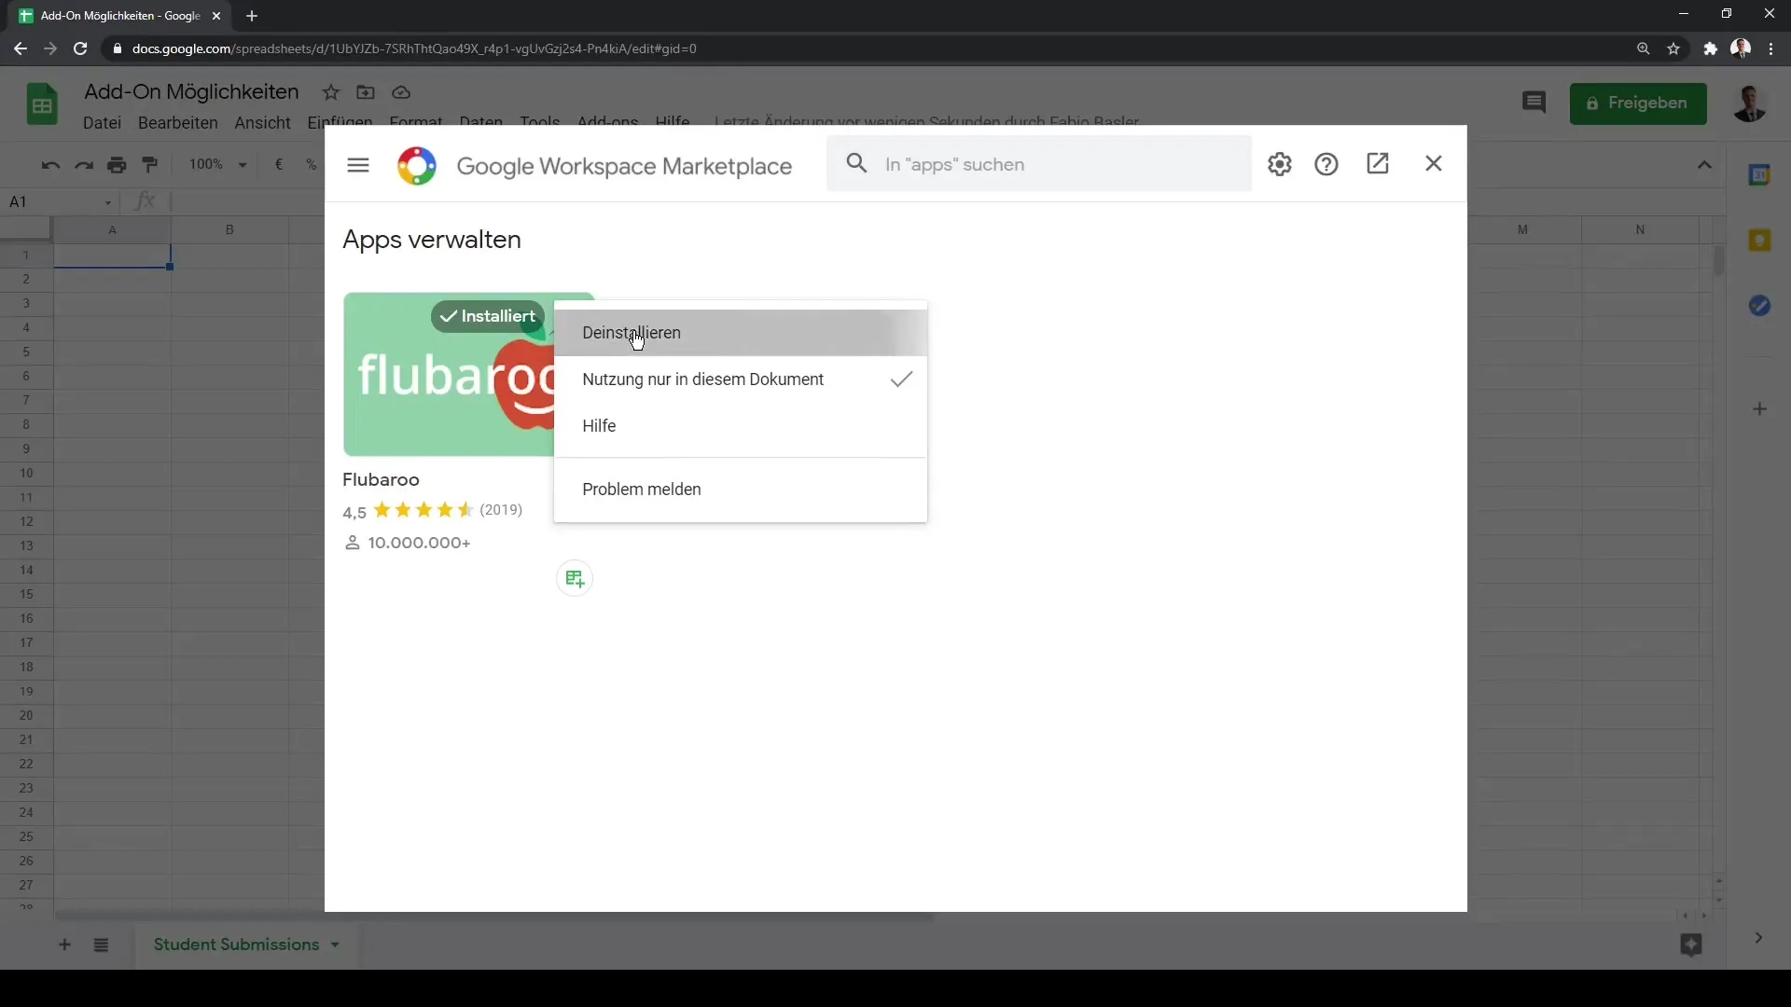
Task: Get add-ons via side panel plus icon
Action: coord(1759,409)
